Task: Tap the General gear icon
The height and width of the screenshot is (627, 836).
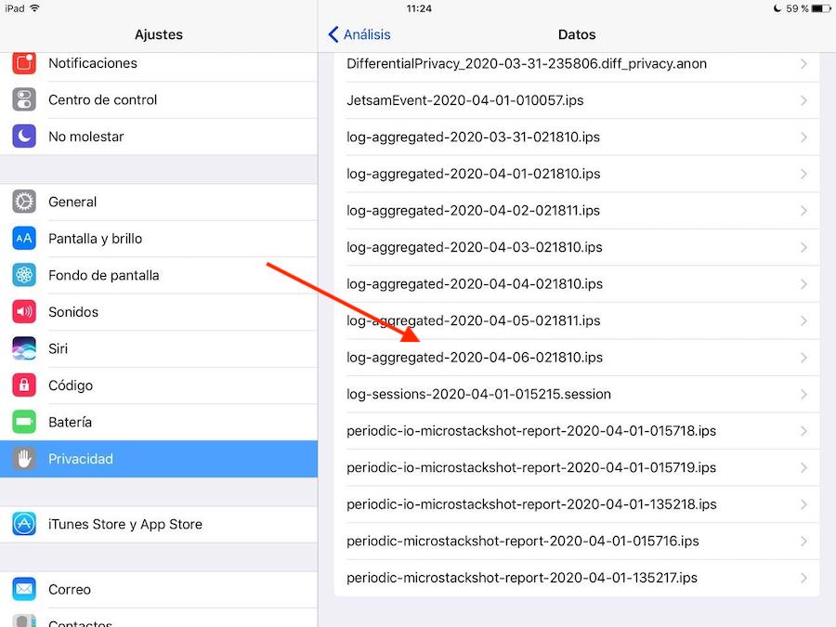Action: click(24, 202)
